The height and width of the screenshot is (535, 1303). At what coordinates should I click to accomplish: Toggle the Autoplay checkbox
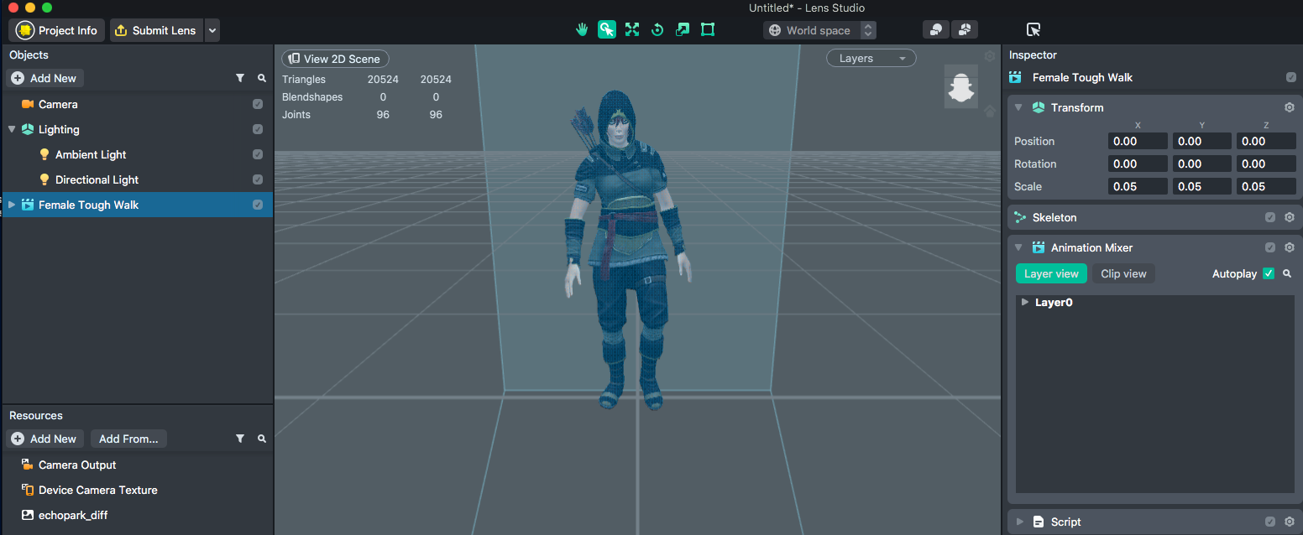pyautogui.click(x=1269, y=273)
